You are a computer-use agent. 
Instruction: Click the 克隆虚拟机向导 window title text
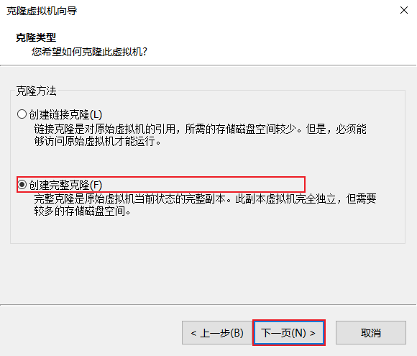coord(42,11)
